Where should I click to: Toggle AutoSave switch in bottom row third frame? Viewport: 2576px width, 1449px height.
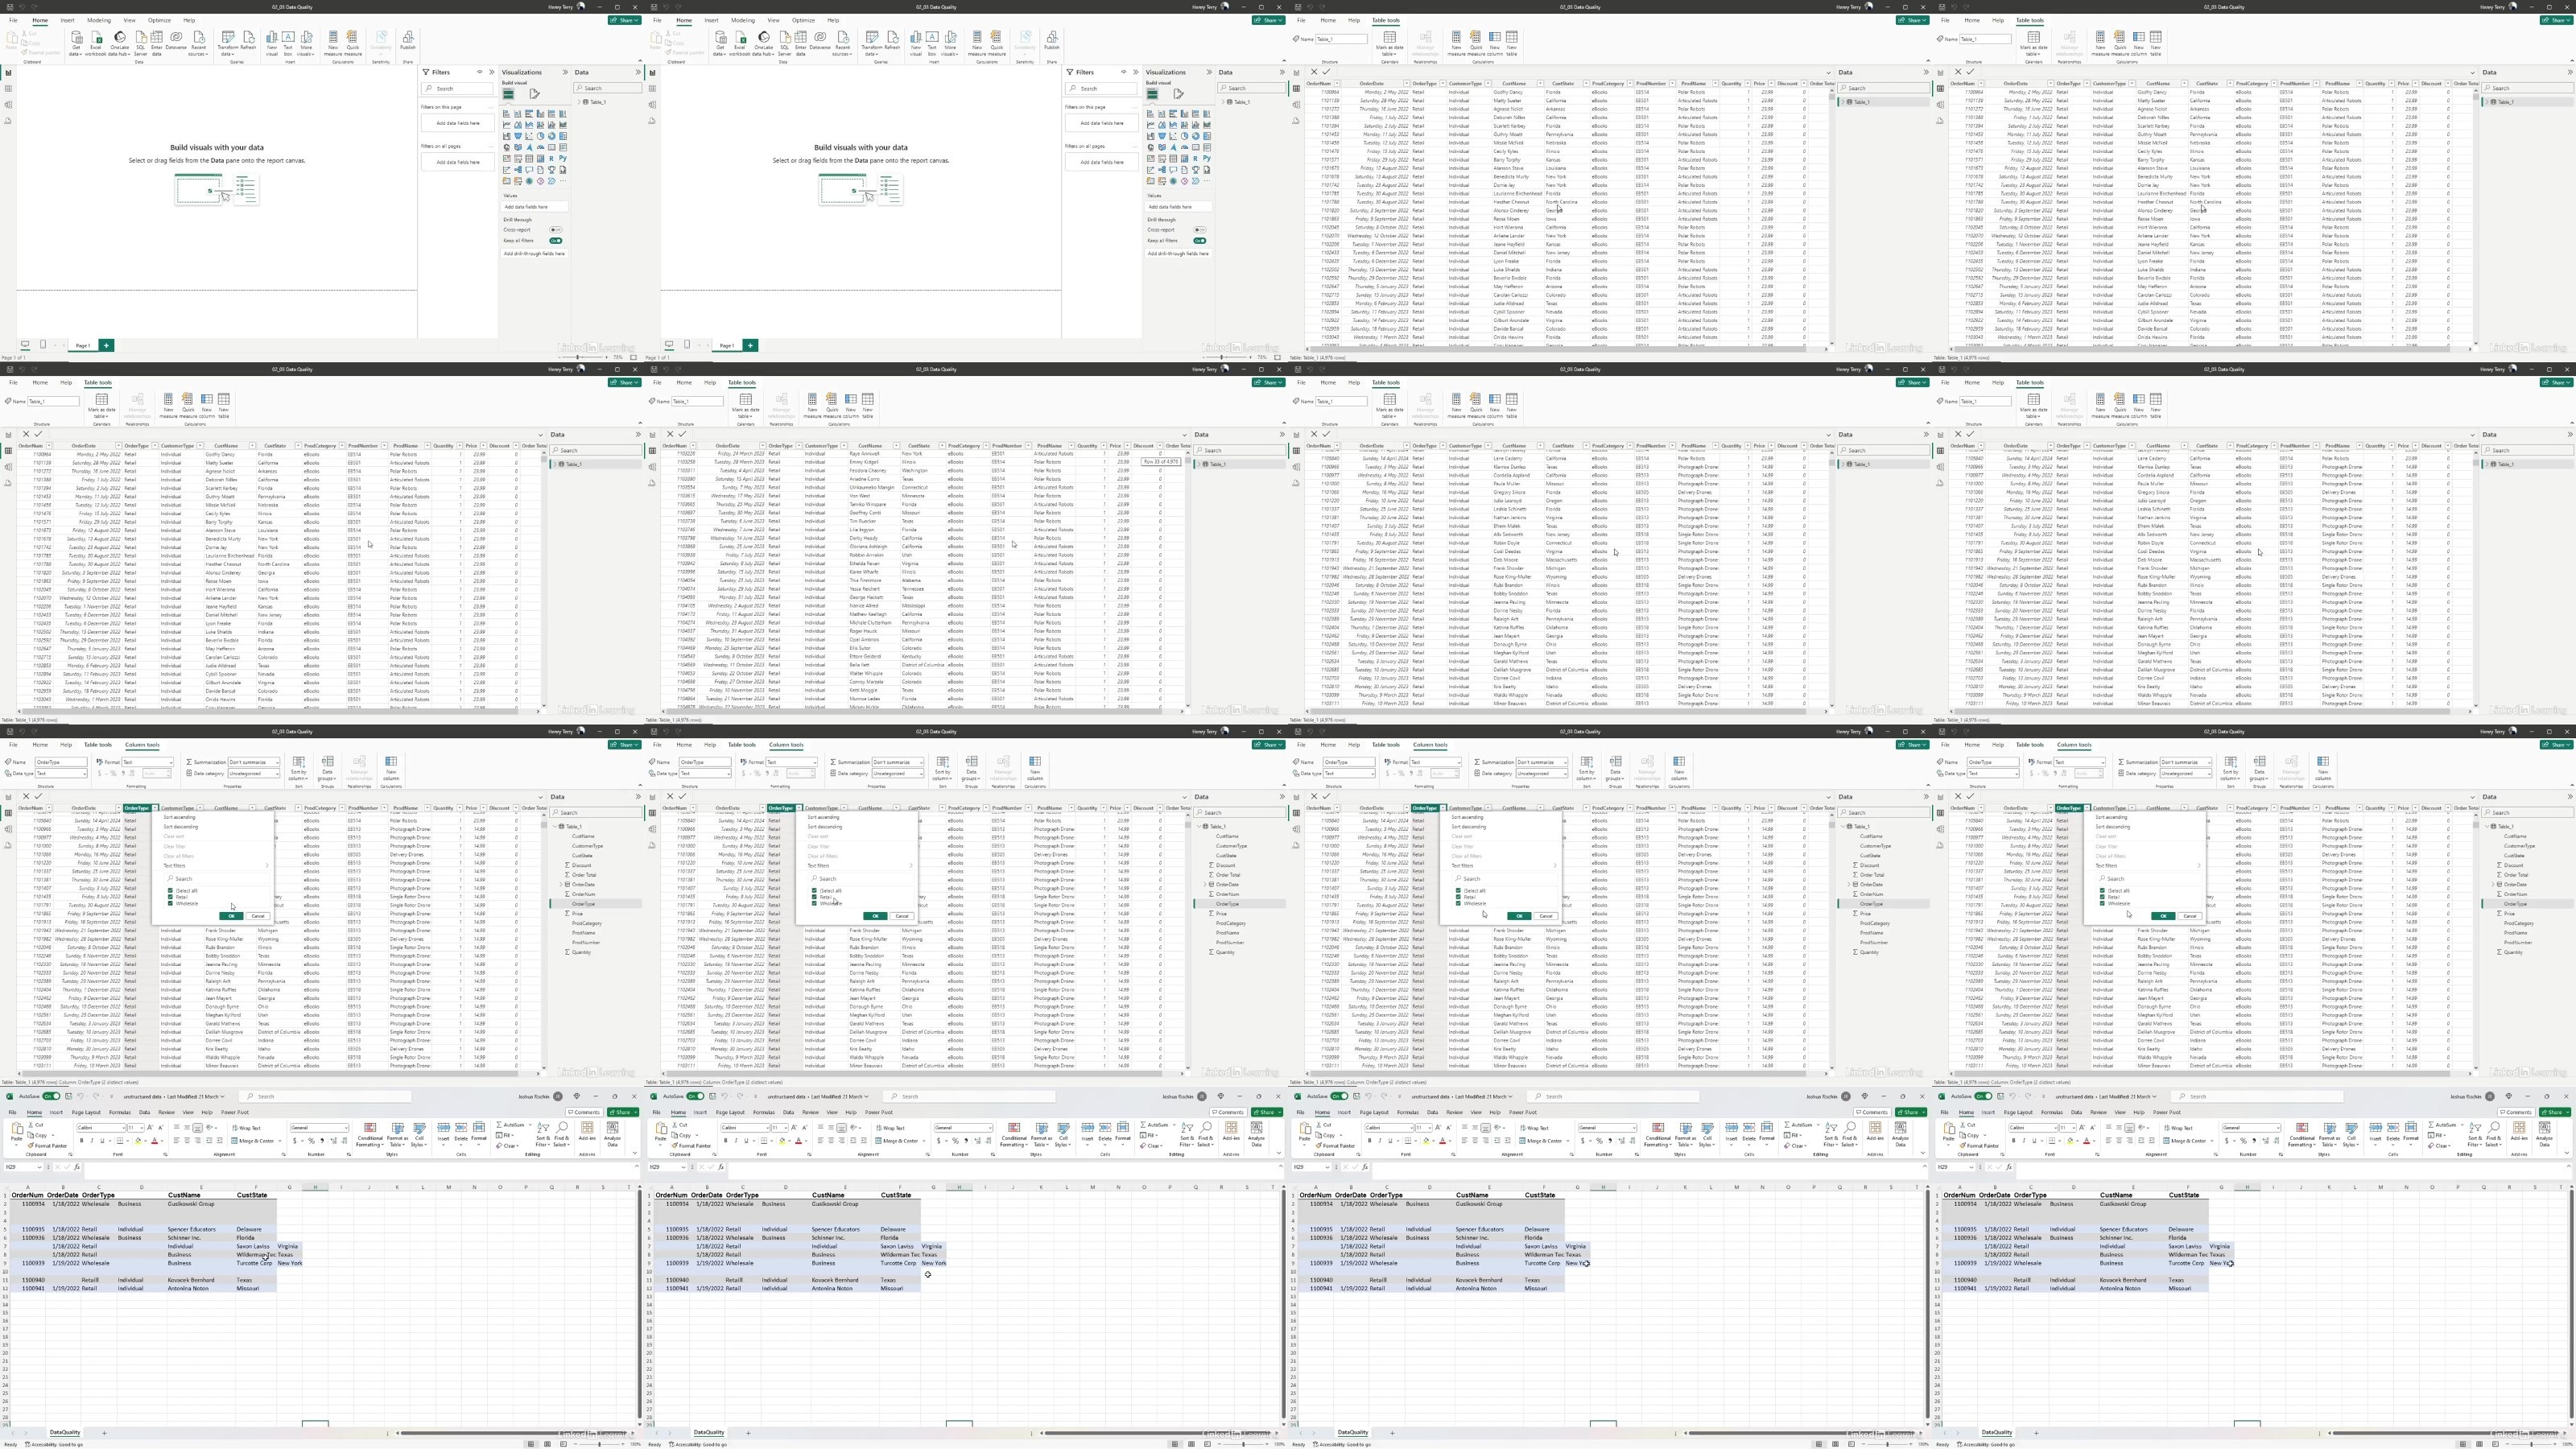1337,1096
